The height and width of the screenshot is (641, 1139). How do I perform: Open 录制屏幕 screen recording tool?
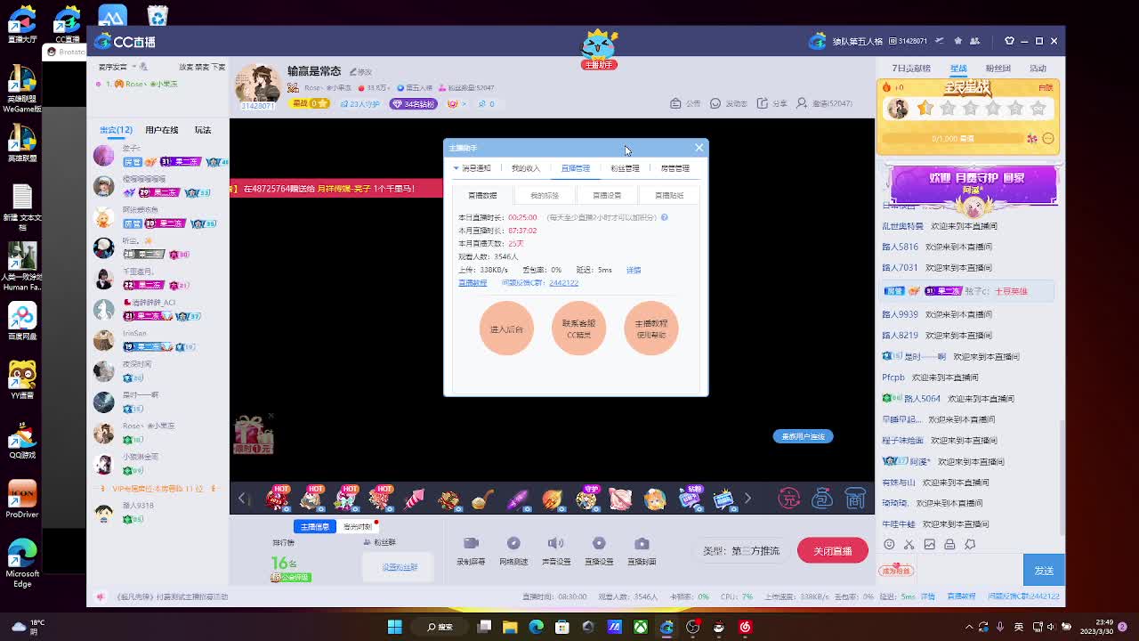pos(471,550)
